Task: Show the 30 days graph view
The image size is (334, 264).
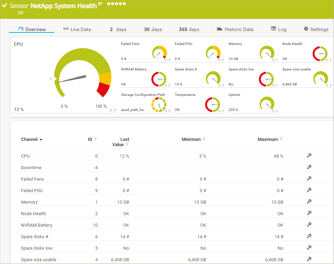Action: pyautogui.click(x=153, y=29)
